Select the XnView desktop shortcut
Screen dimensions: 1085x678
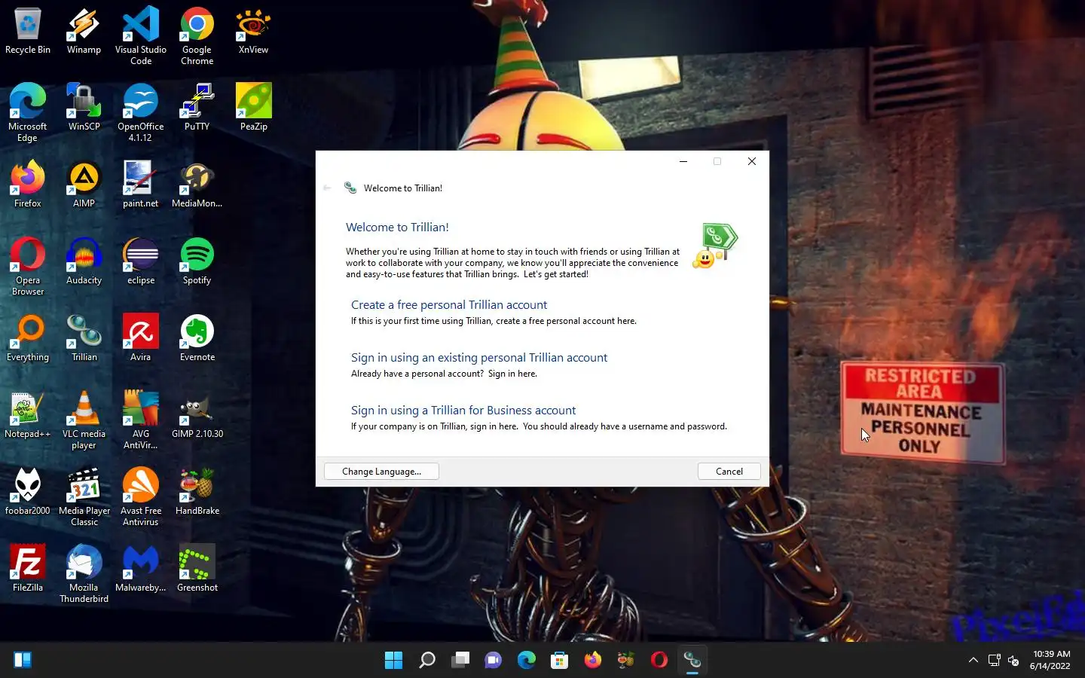(x=253, y=31)
